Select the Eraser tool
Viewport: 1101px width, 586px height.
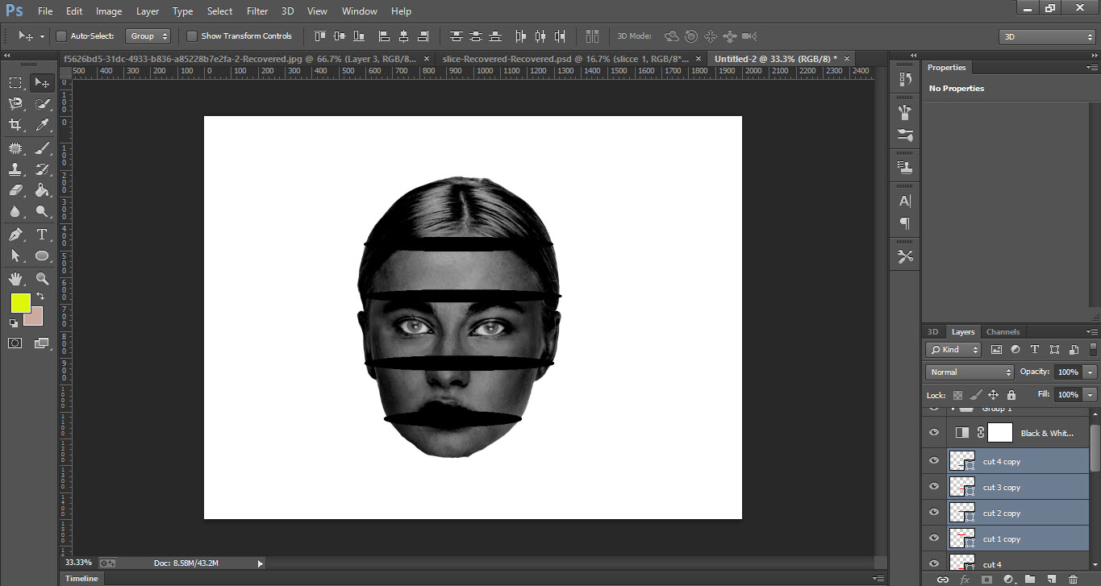coord(15,191)
